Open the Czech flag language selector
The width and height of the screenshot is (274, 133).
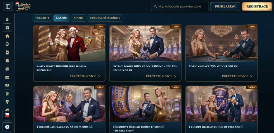pos(7,115)
